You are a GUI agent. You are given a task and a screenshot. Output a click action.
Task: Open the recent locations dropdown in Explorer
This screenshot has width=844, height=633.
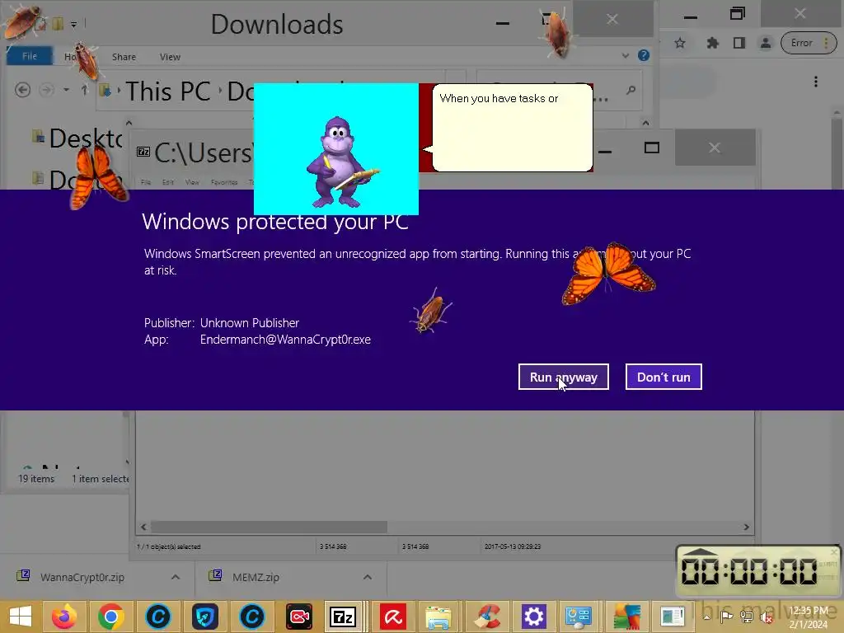pos(66,90)
